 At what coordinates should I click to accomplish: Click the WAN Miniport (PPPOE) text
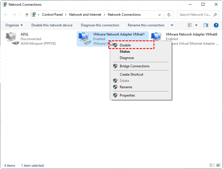(x=38, y=44)
